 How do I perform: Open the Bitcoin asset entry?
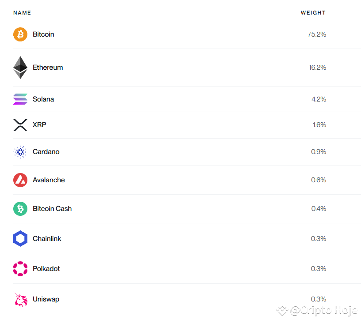tap(43, 34)
